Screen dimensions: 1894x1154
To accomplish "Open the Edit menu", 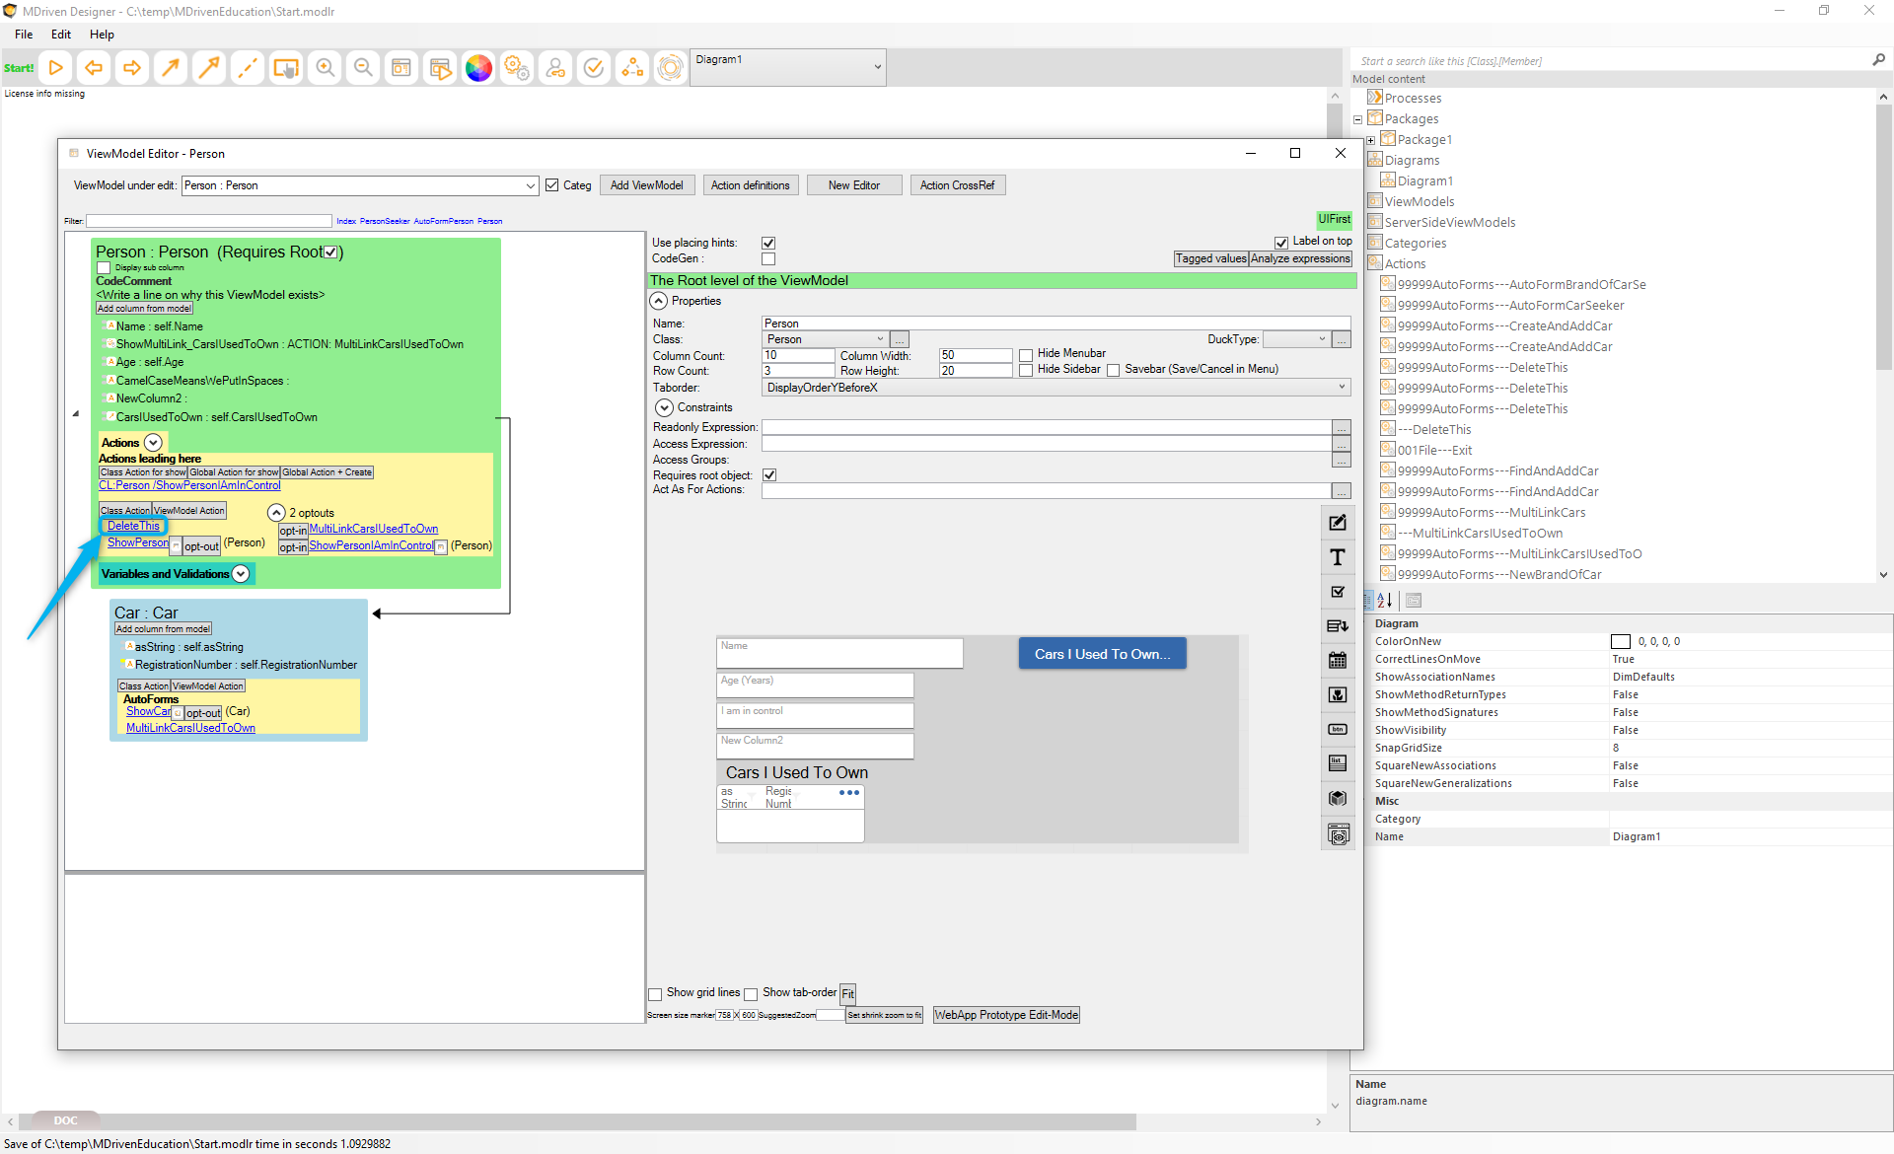I will (x=61, y=35).
